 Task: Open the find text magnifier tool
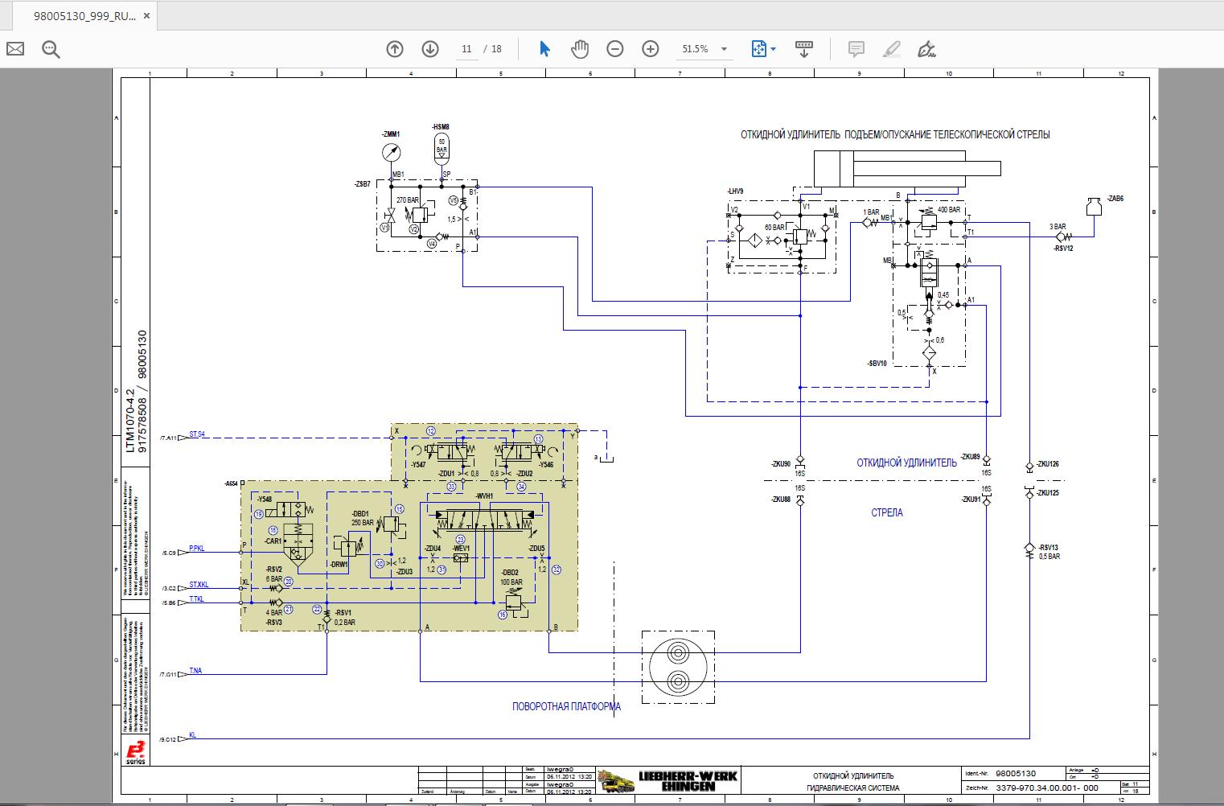51,49
